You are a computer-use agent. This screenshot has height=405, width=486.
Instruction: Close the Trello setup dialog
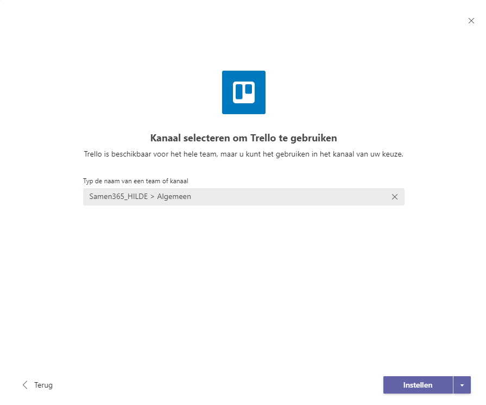(x=471, y=21)
